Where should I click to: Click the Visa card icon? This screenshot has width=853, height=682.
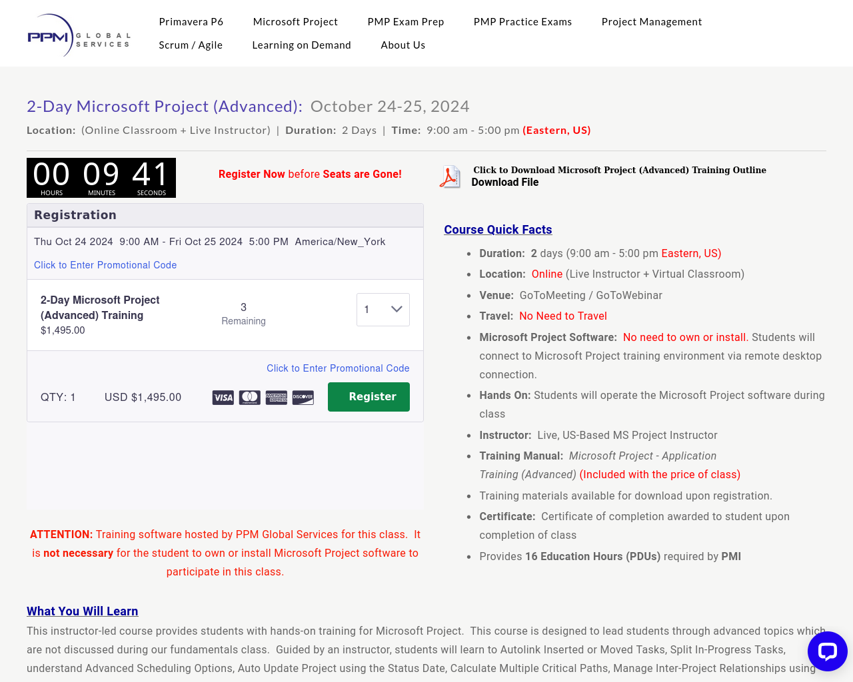click(x=223, y=398)
